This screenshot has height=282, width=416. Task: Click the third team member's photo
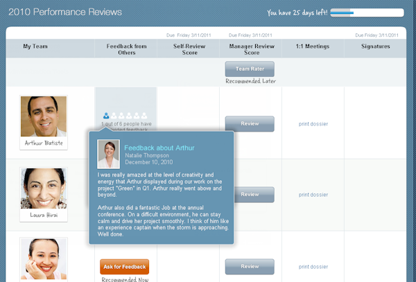pyautogui.click(x=44, y=259)
